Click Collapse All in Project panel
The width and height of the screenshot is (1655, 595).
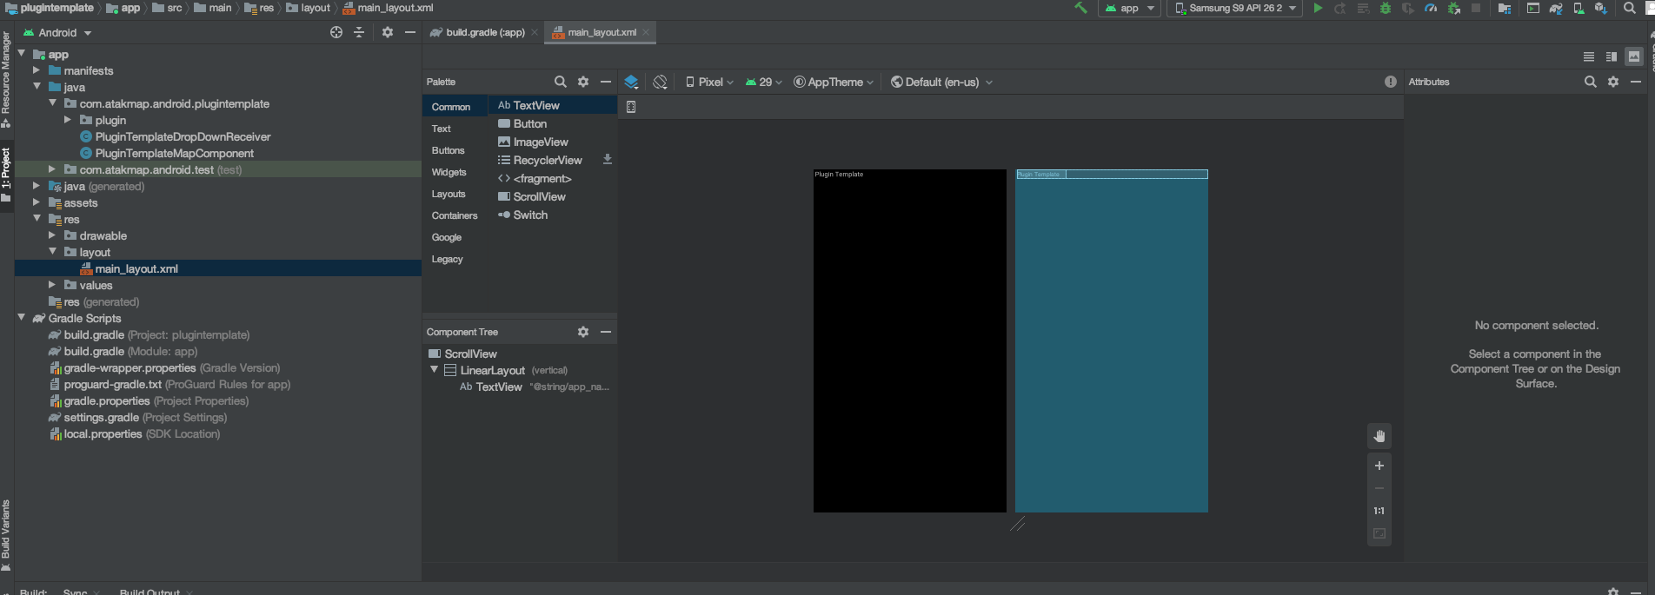(359, 32)
